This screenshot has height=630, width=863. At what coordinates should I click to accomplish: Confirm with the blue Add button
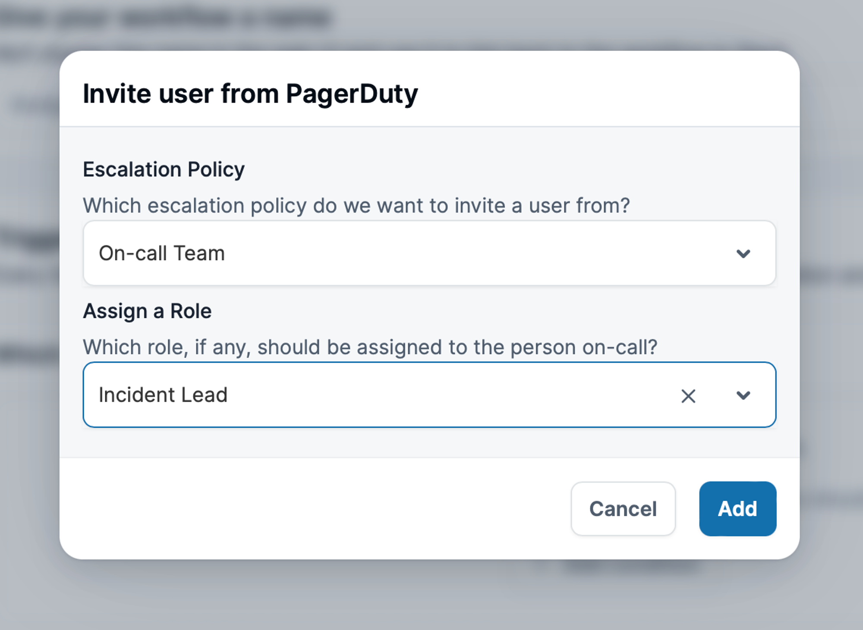[737, 509]
